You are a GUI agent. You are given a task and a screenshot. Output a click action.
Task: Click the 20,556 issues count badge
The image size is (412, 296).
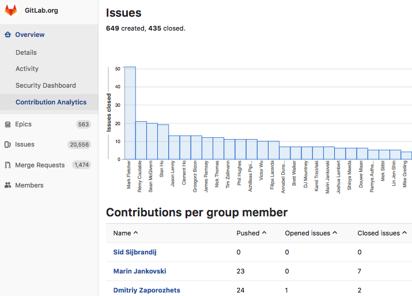[x=78, y=145]
